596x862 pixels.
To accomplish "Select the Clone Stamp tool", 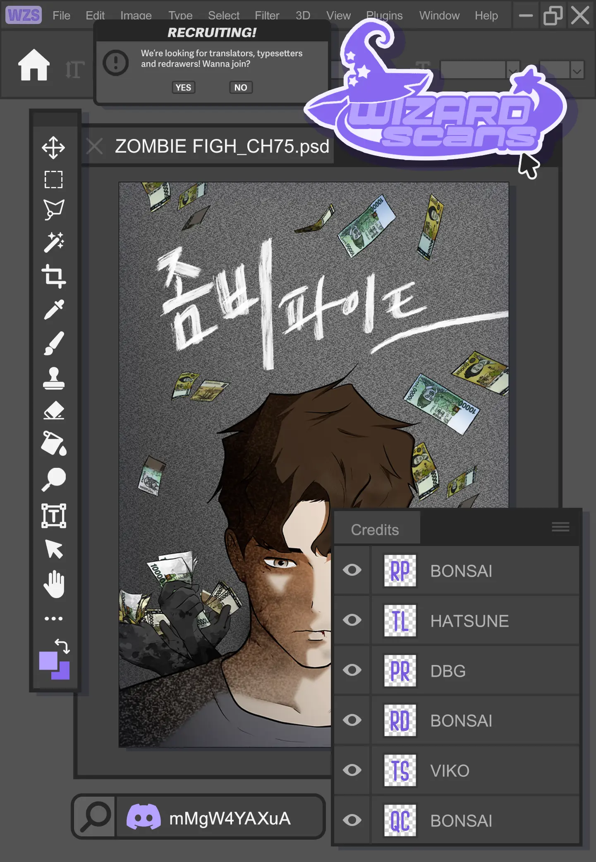I will pos(54,378).
